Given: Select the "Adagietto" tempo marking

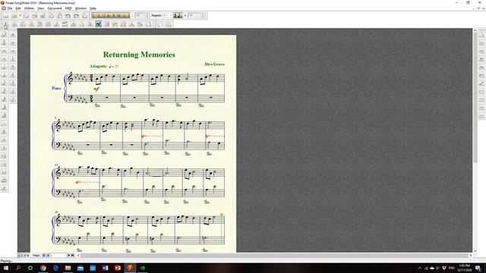Looking at the screenshot, I should [98, 66].
